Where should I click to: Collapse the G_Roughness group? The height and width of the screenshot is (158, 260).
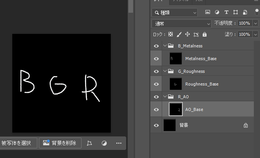point(165,71)
